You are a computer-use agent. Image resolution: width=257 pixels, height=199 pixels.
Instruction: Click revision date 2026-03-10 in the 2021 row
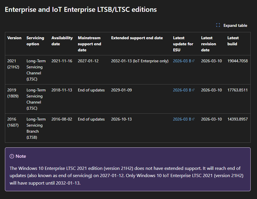pos(211,61)
